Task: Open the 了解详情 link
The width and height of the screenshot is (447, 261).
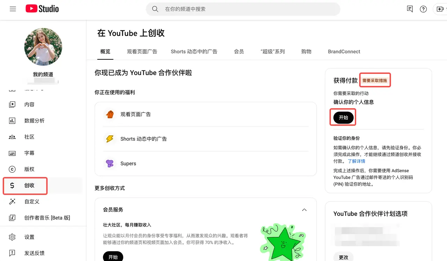Action: pos(357,161)
